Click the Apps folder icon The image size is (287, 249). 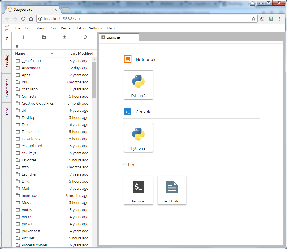[x=18, y=75]
